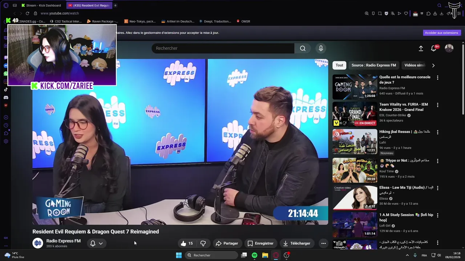
Task: Open options for 'Quelle est la meilleure console' video
Action: click(x=437, y=78)
